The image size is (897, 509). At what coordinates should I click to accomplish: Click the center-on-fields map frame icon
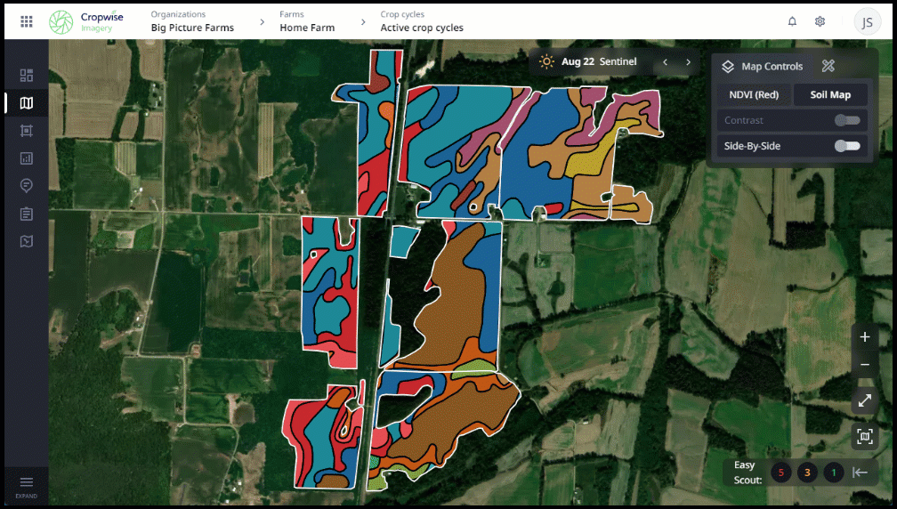pyautogui.click(x=864, y=436)
